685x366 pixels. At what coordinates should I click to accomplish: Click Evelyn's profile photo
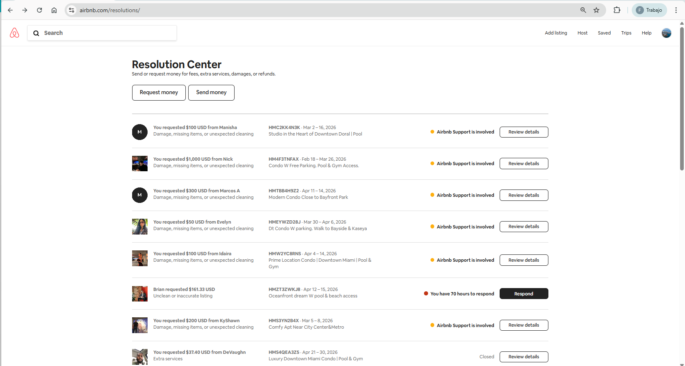[140, 227]
